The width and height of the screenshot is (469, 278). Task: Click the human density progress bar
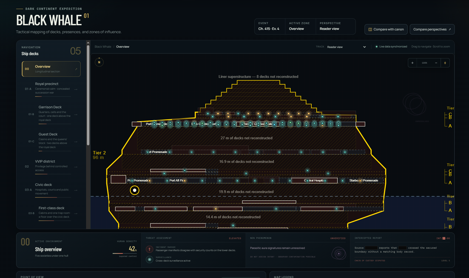125,253
